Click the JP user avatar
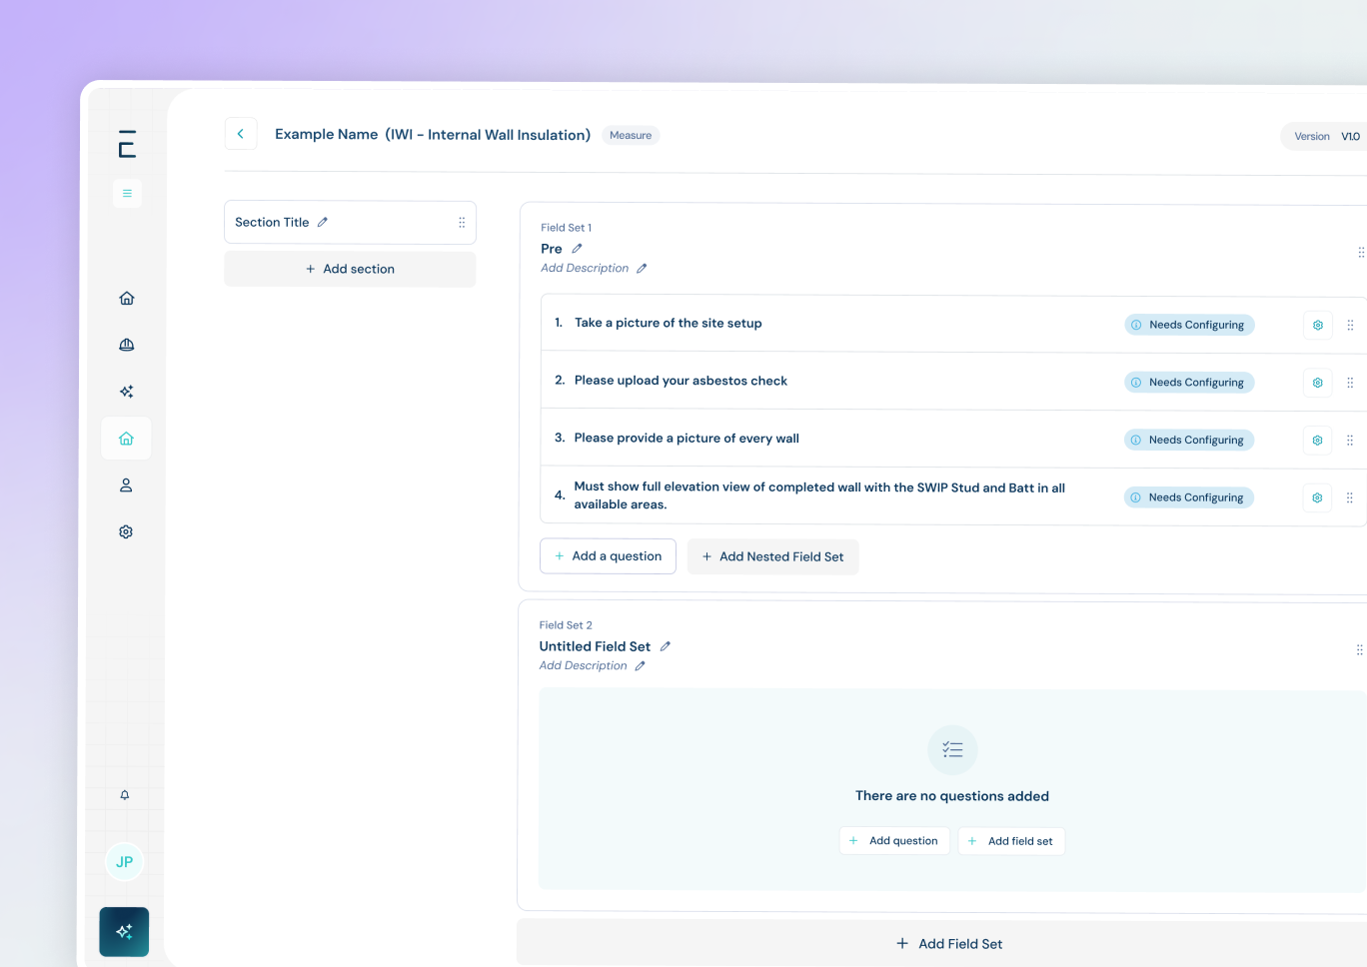 125,862
